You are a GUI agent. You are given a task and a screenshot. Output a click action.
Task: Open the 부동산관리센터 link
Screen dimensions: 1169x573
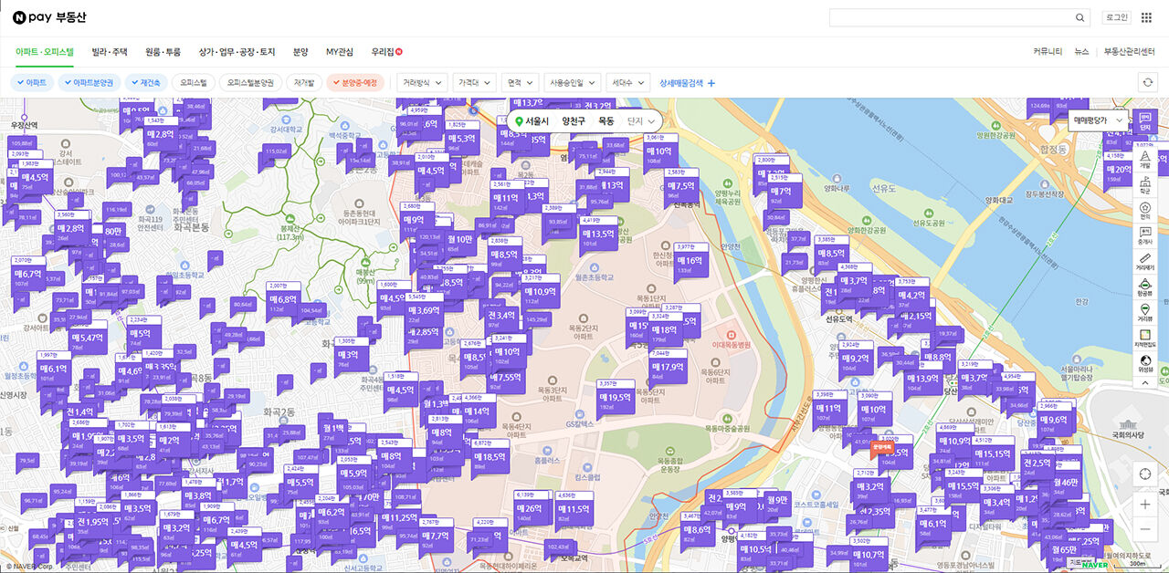point(1130,52)
